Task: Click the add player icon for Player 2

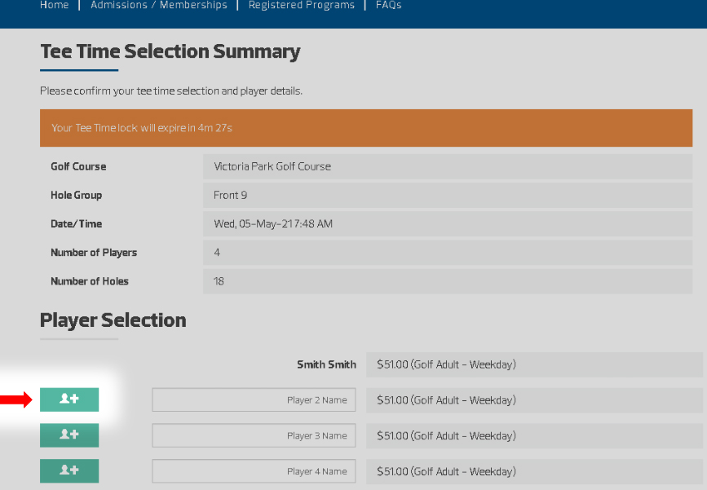Action: 69,400
